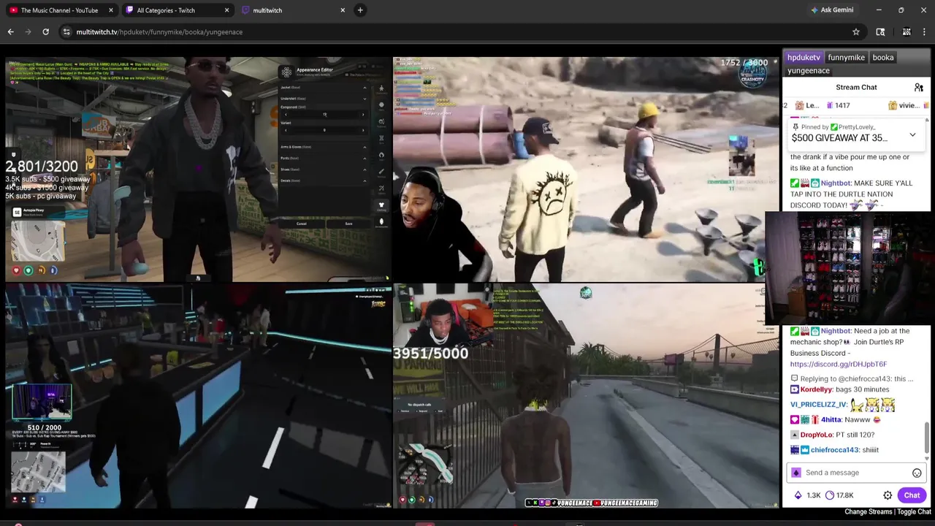Viewport: 935px width, 526px height.
Task: Open chat settings gear icon
Action: [888, 495]
